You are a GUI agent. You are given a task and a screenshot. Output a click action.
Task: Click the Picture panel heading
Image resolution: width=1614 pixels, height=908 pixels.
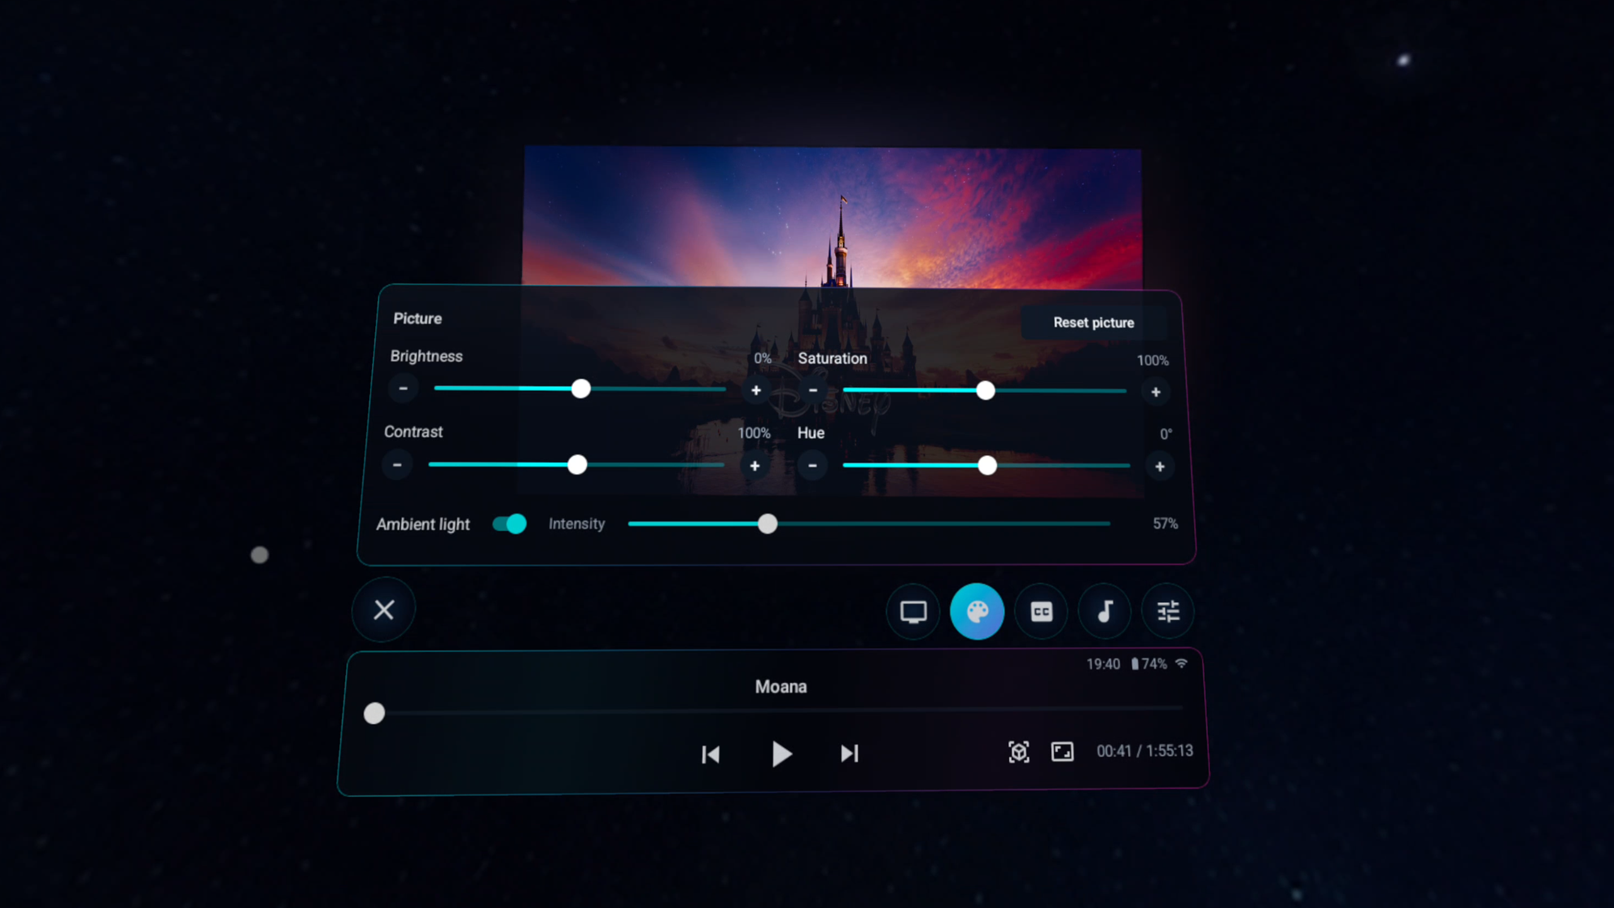[417, 318]
